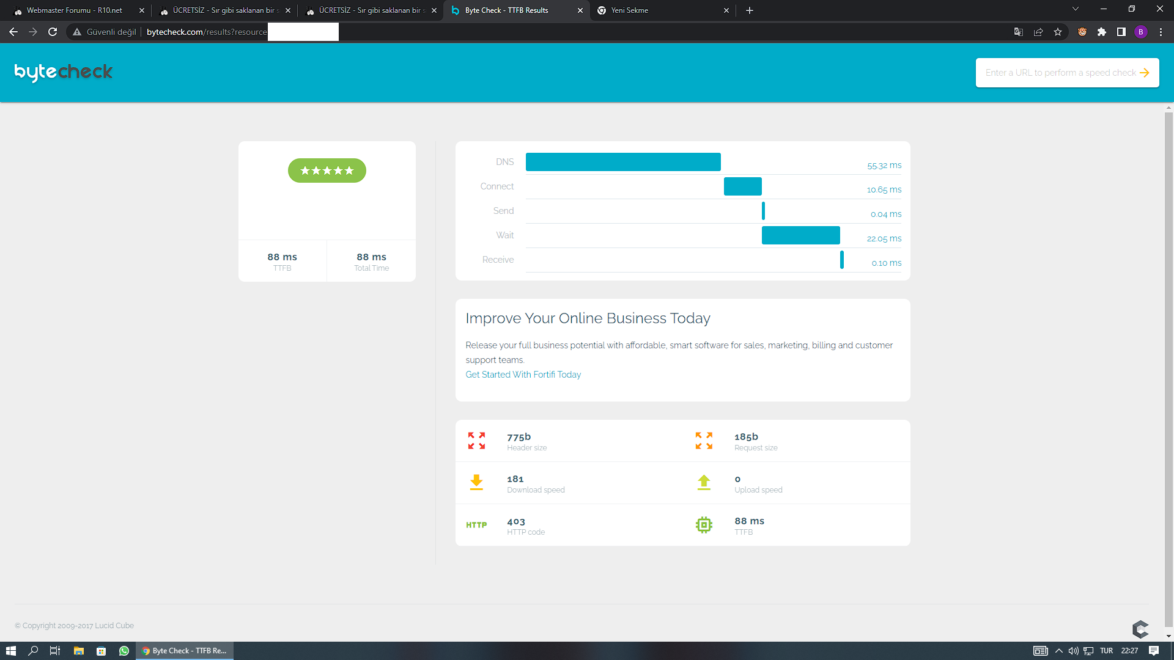This screenshot has width=1174, height=660.
Task: Open WhatsApp from the taskbar
Action: pos(124,651)
